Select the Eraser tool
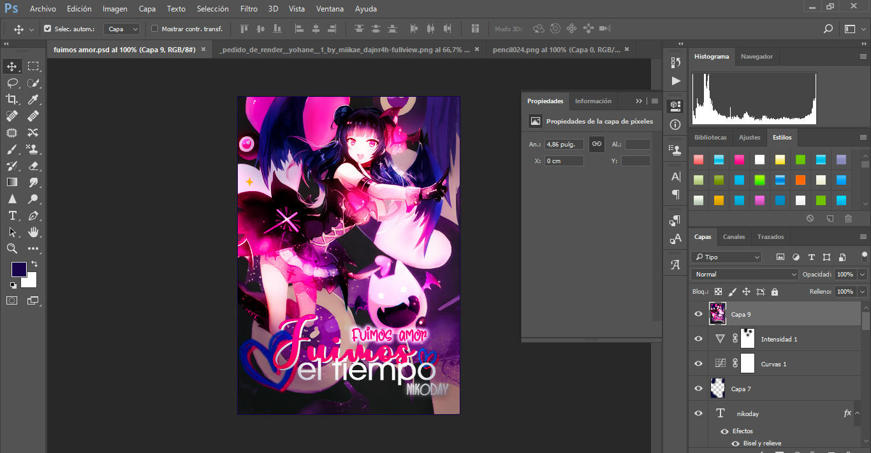The image size is (871, 453). click(33, 166)
